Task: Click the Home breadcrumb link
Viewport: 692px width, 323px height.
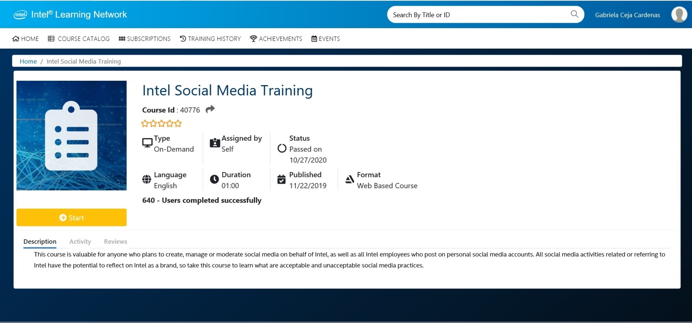Action: click(x=28, y=61)
